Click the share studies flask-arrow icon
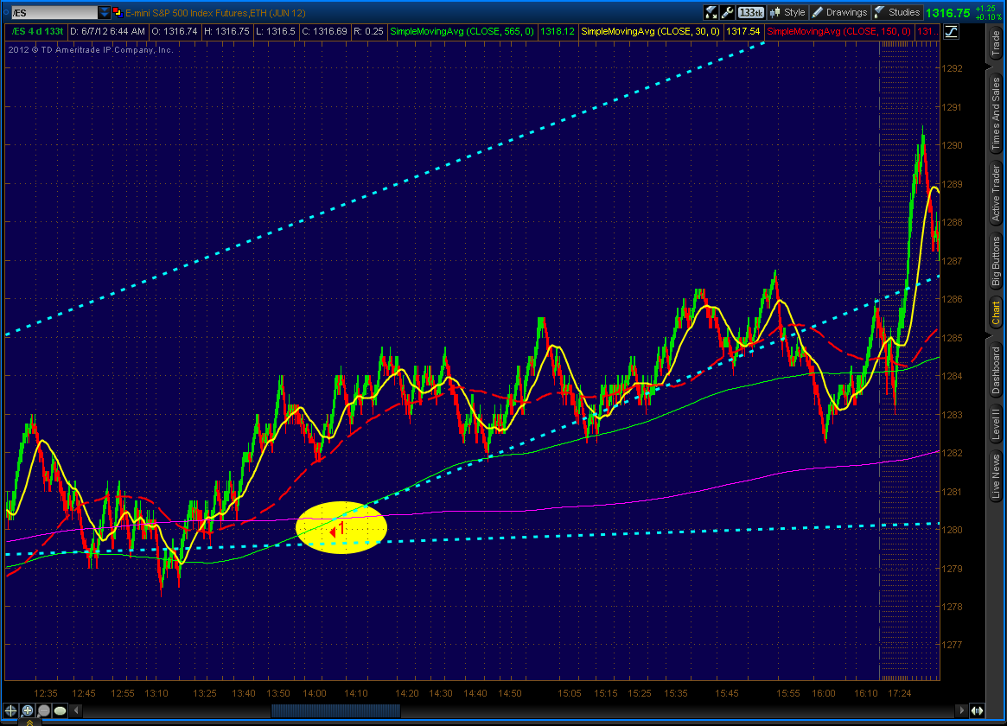 tap(711, 12)
